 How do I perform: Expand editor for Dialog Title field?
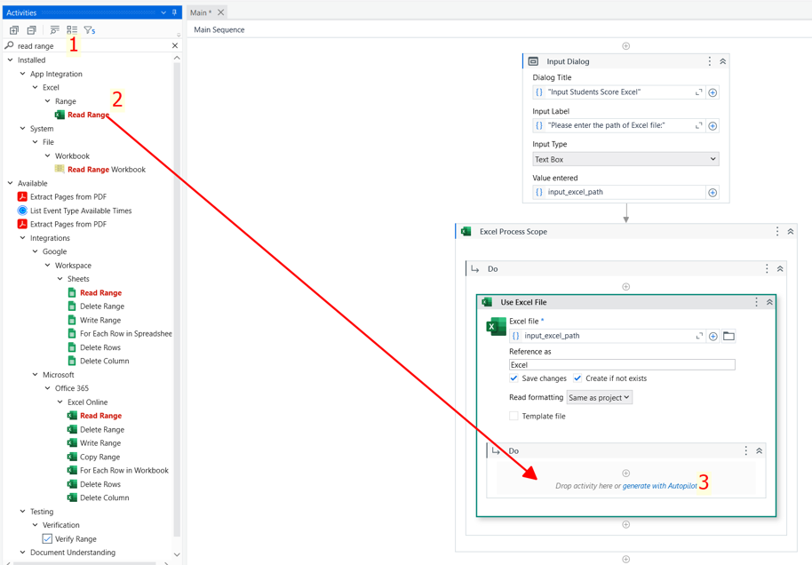pos(698,92)
